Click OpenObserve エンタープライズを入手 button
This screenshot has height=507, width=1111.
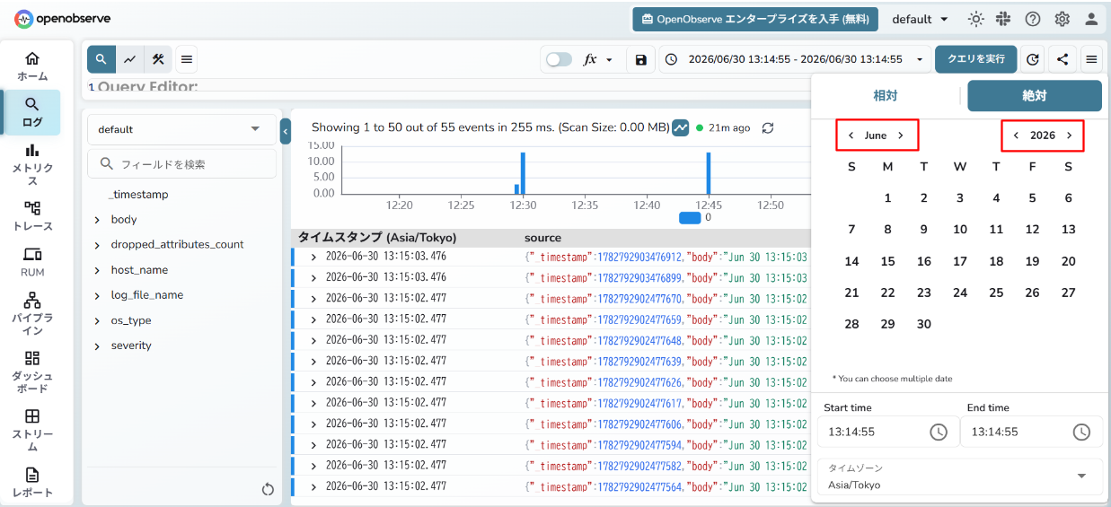(756, 19)
